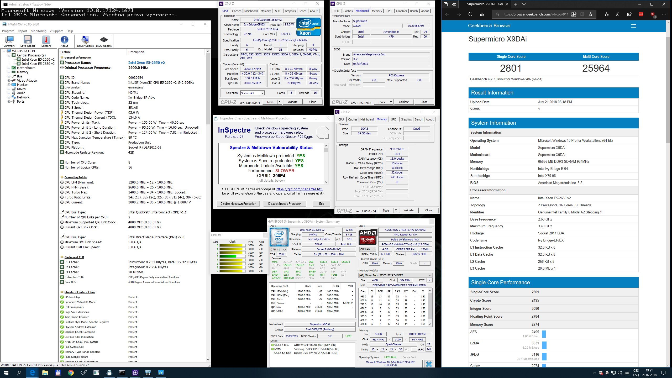Viewport: 672px width, 378px height.
Task: Open the Edge favorites hub icon
Action: click(606, 14)
